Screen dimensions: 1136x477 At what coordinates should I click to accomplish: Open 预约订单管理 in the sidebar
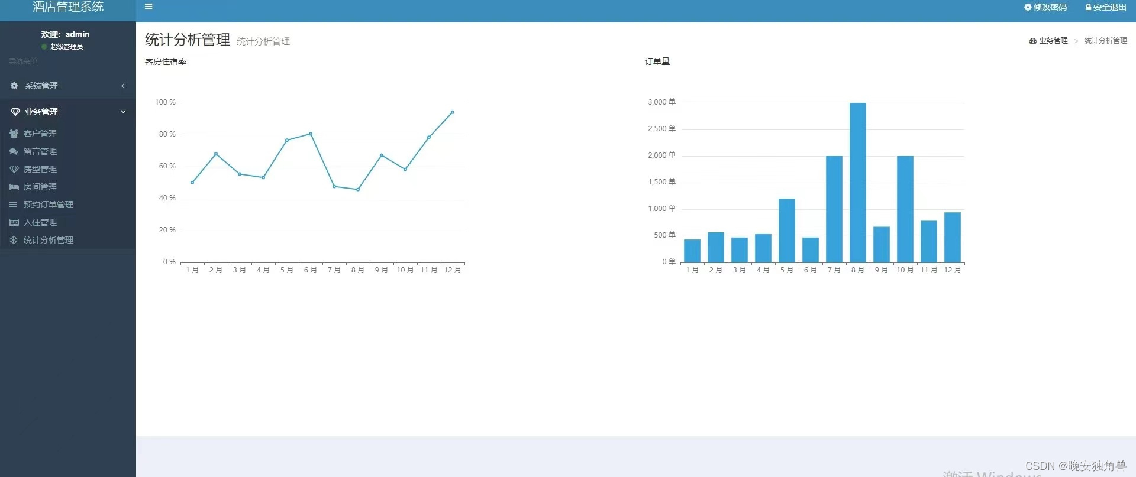point(49,205)
